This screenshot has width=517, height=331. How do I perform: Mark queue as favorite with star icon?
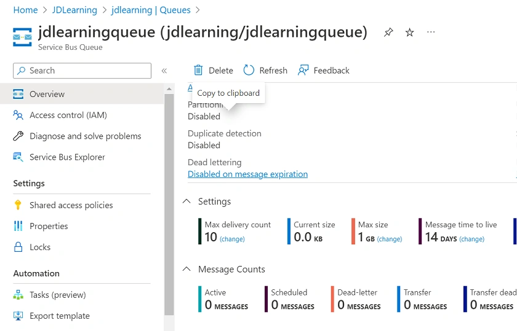(409, 33)
